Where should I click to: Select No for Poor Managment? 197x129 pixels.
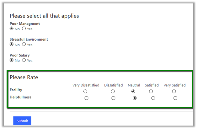[12, 29]
